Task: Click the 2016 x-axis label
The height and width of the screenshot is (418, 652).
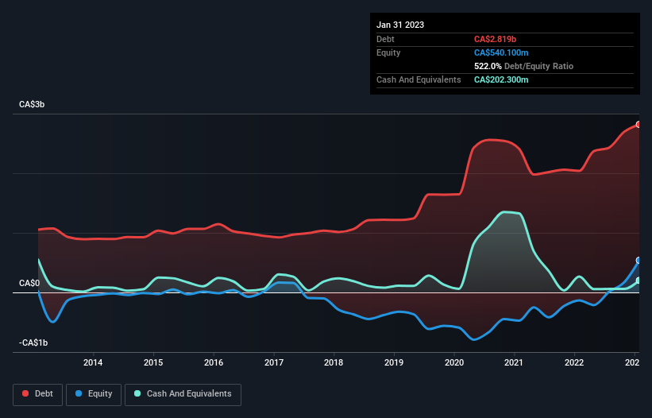Action: point(214,362)
